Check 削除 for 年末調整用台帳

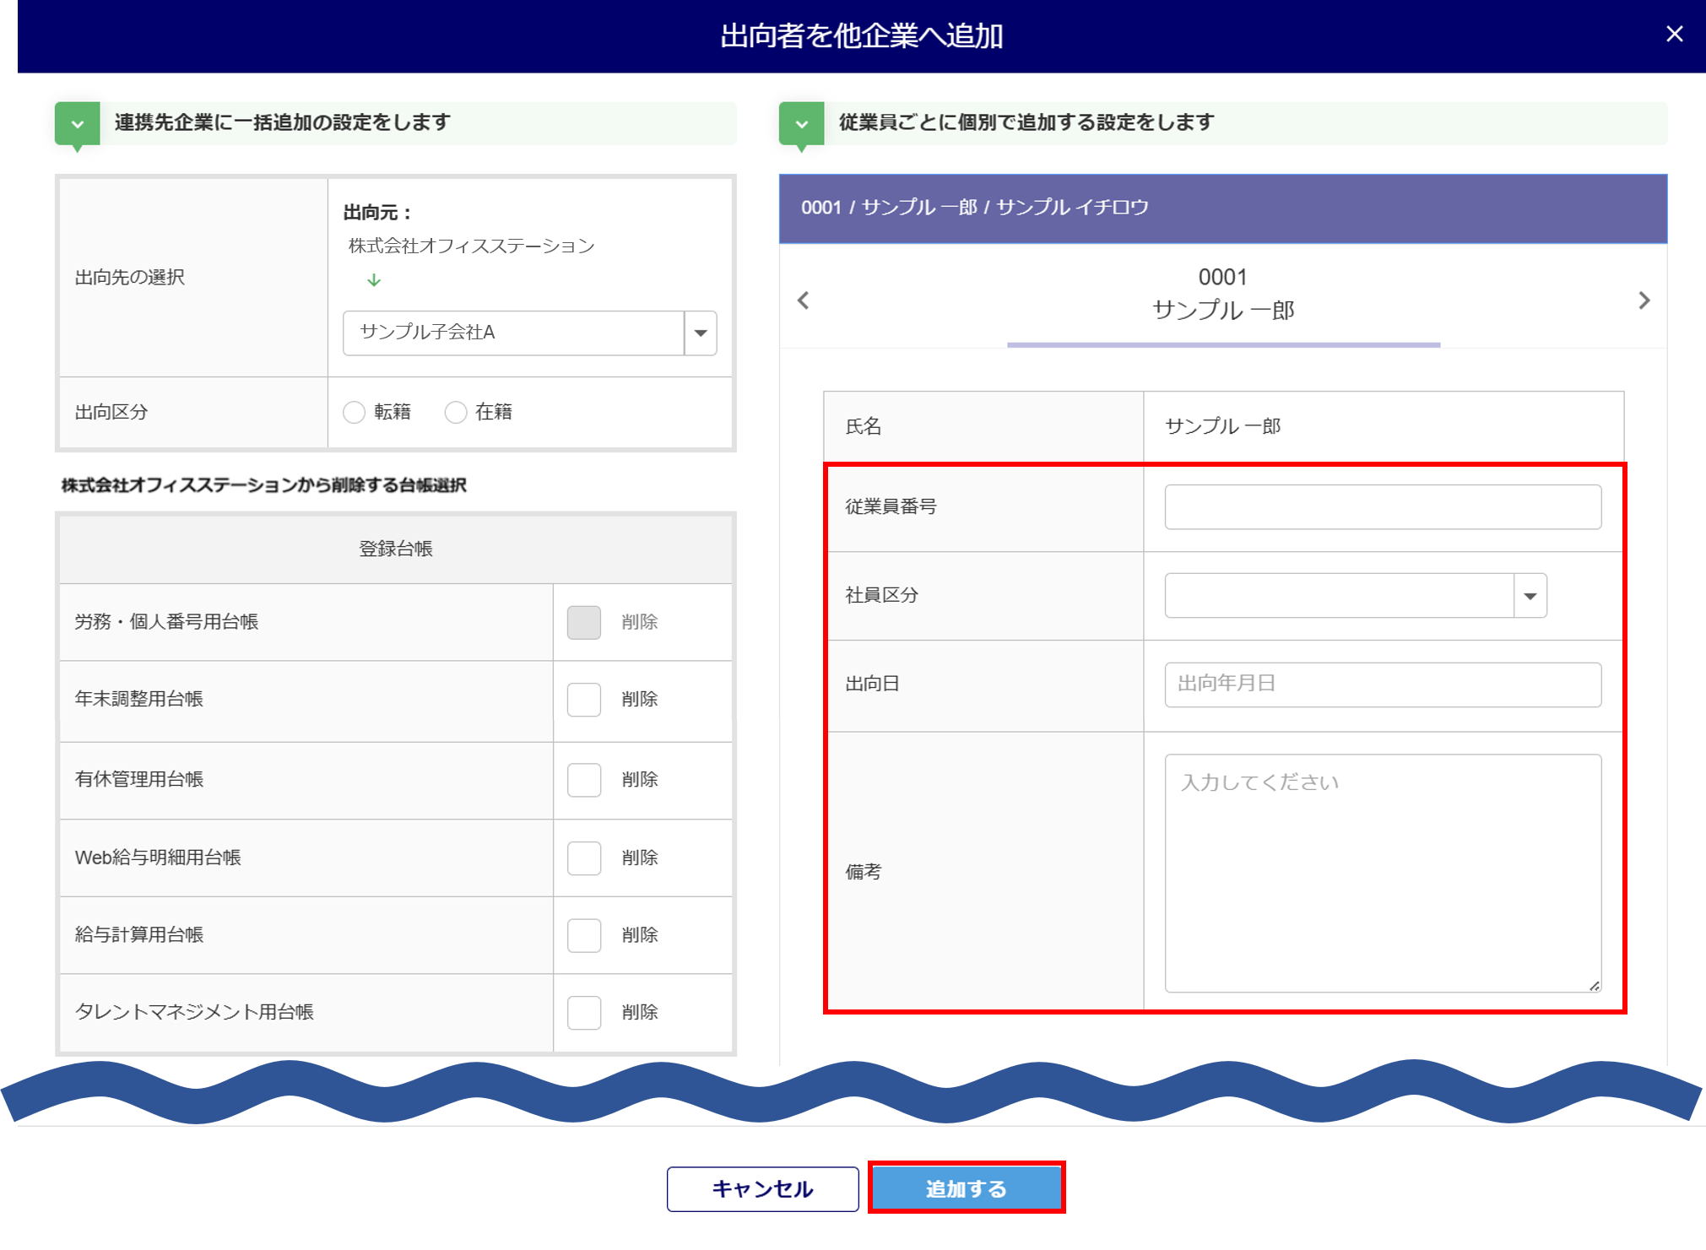click(x=584, y=700)
